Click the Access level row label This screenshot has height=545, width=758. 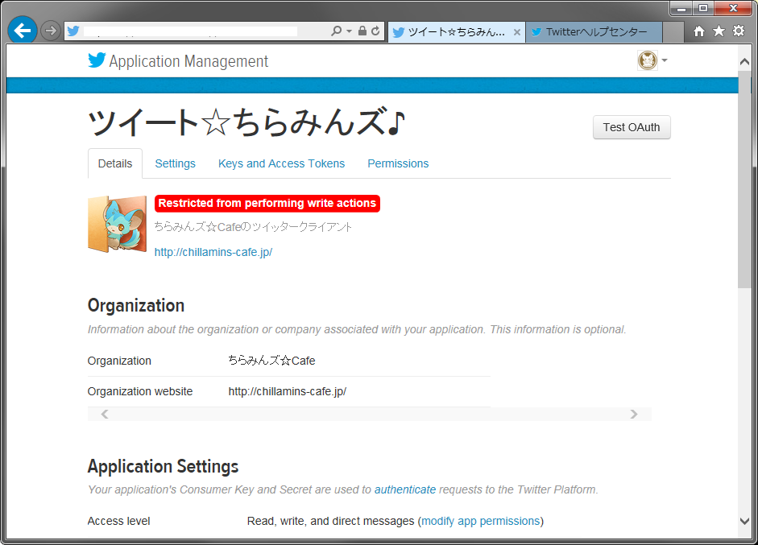click(x=119, y=521)
